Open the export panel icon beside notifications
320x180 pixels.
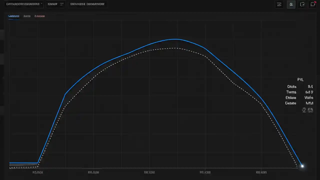point(302,4)
